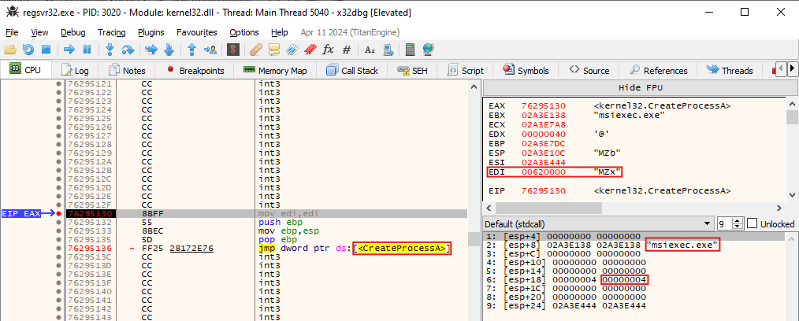Open the Calculator icon
Screen dimensions: 799x321
(x=410, y=50)
